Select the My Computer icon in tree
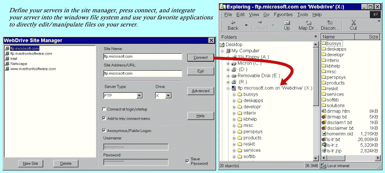The width and height of the screenshot is (385, 173). tap(228, 51)
